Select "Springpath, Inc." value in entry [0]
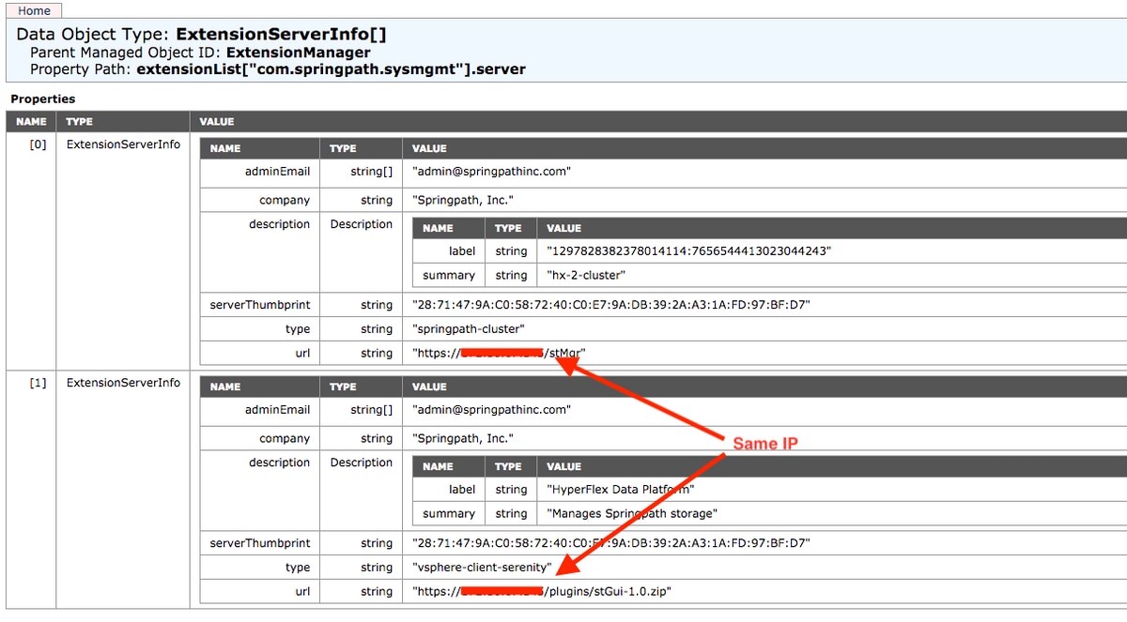 coord(463,200)
